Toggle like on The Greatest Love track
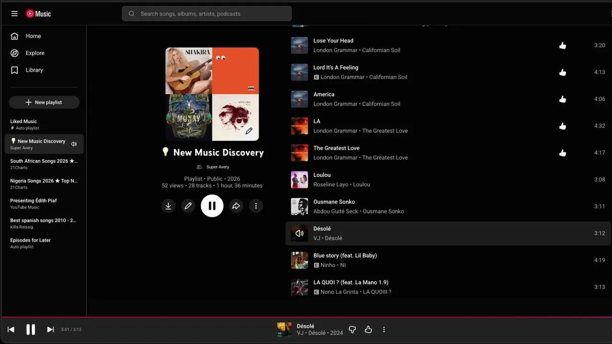Screen dimensions: 612x344 coord(563,153)
